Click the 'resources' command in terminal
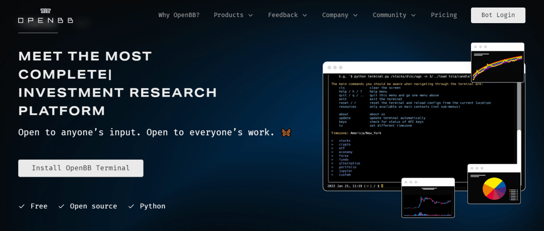544x231 pixels. [348, 107]
